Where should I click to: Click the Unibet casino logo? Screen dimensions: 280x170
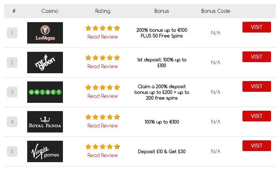tap(45, 92)
